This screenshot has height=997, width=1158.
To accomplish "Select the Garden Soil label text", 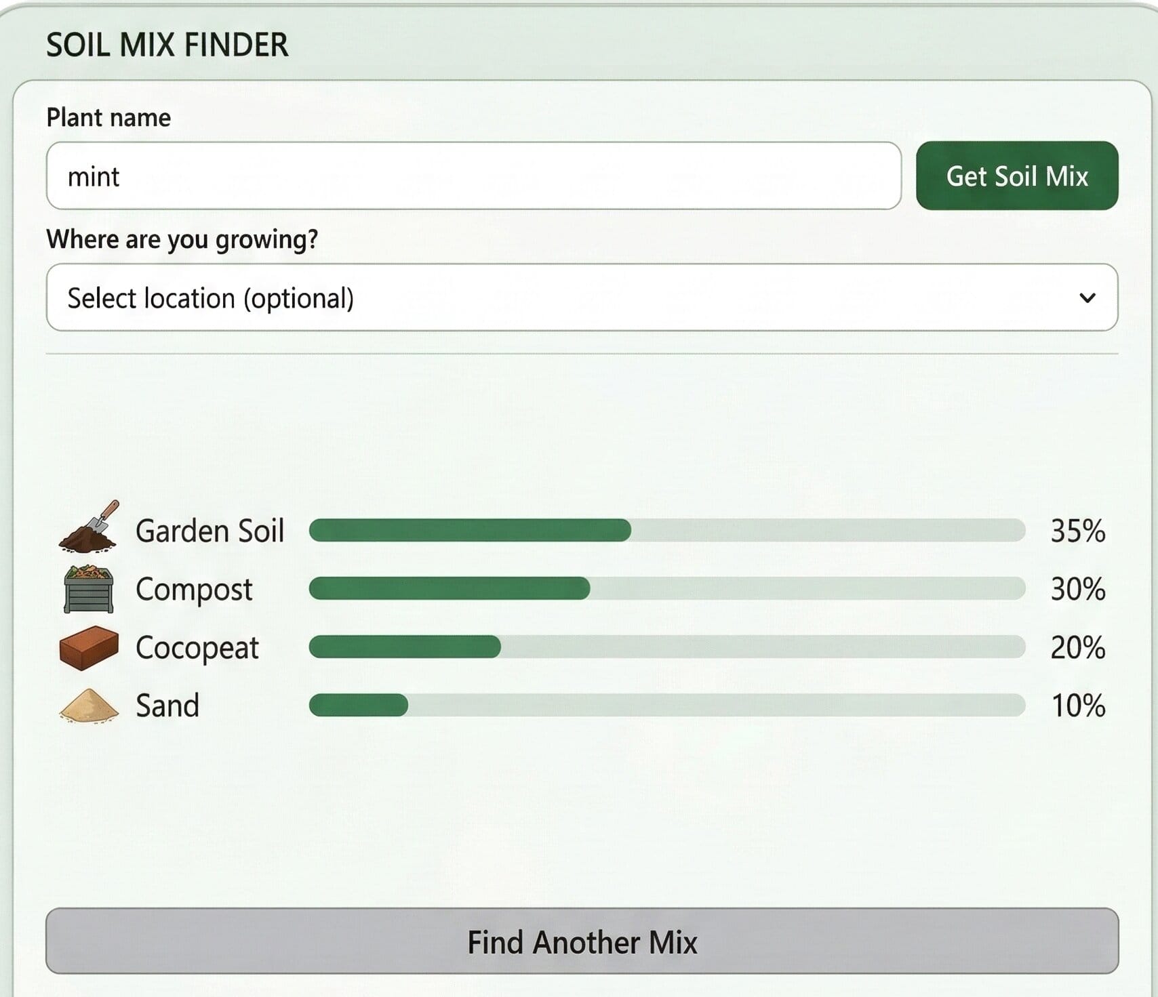I will click(x=209, y=531).
